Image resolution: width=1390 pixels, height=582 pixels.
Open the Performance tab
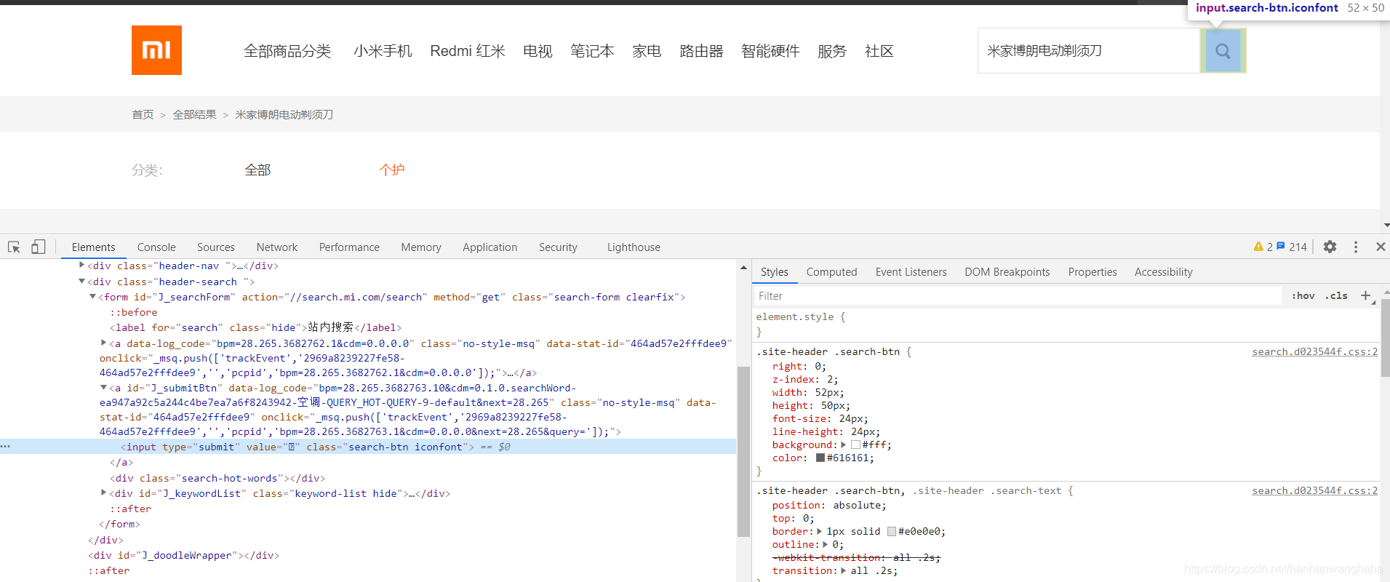tap(349, 247)
